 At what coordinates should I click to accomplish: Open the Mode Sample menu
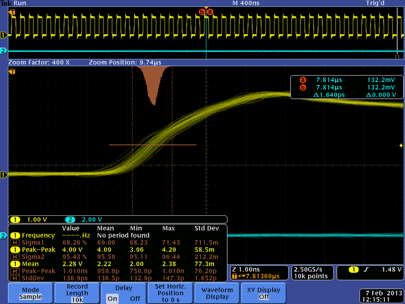31,293
